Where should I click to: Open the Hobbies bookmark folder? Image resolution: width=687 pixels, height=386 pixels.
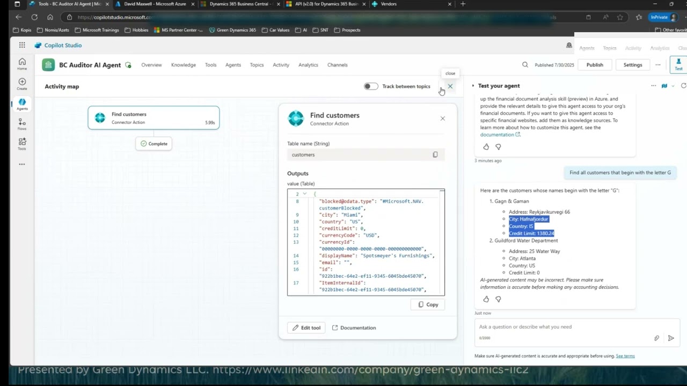[136, 30]
